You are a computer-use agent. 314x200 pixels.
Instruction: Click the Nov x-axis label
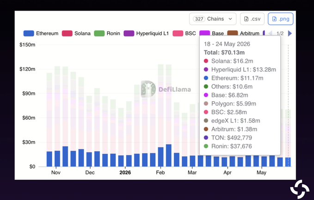[55, 172]
